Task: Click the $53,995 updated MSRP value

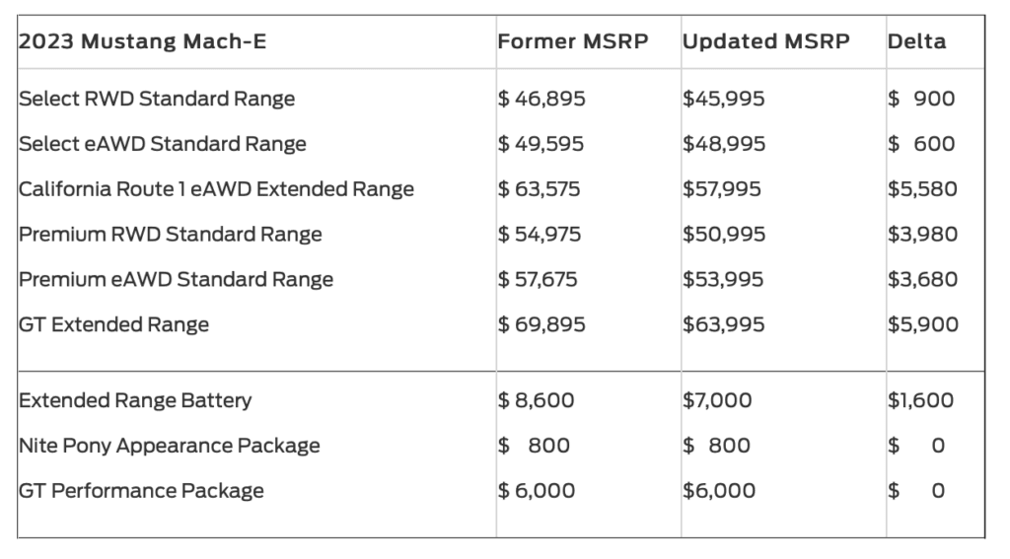Action: point(723,279)
